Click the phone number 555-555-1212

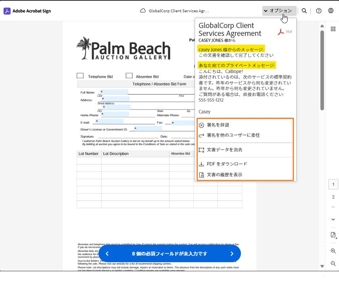tap(211, 100)
